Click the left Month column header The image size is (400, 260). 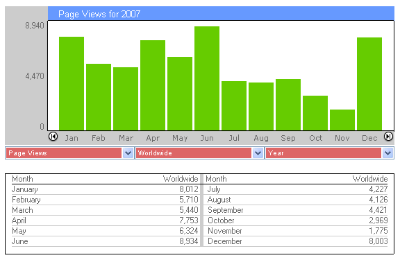[22, 179]
